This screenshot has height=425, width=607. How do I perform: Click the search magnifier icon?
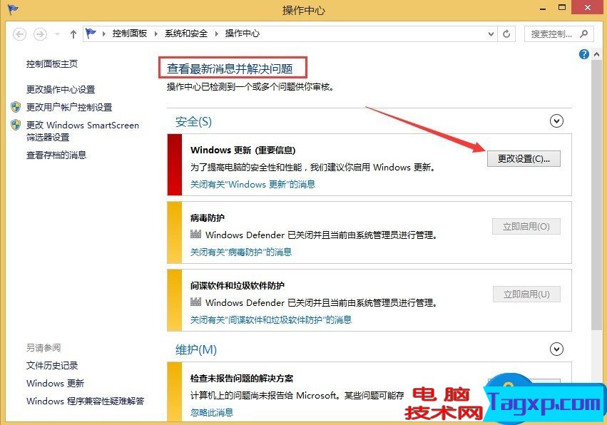tap(583, 34)
